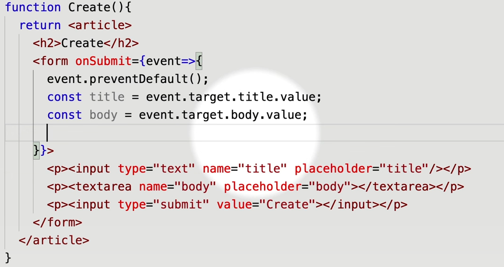This screenshot has width=504, height=267.
Task: Click 'type="submit"' on the submit input line
Action: (x=163, y=205)
